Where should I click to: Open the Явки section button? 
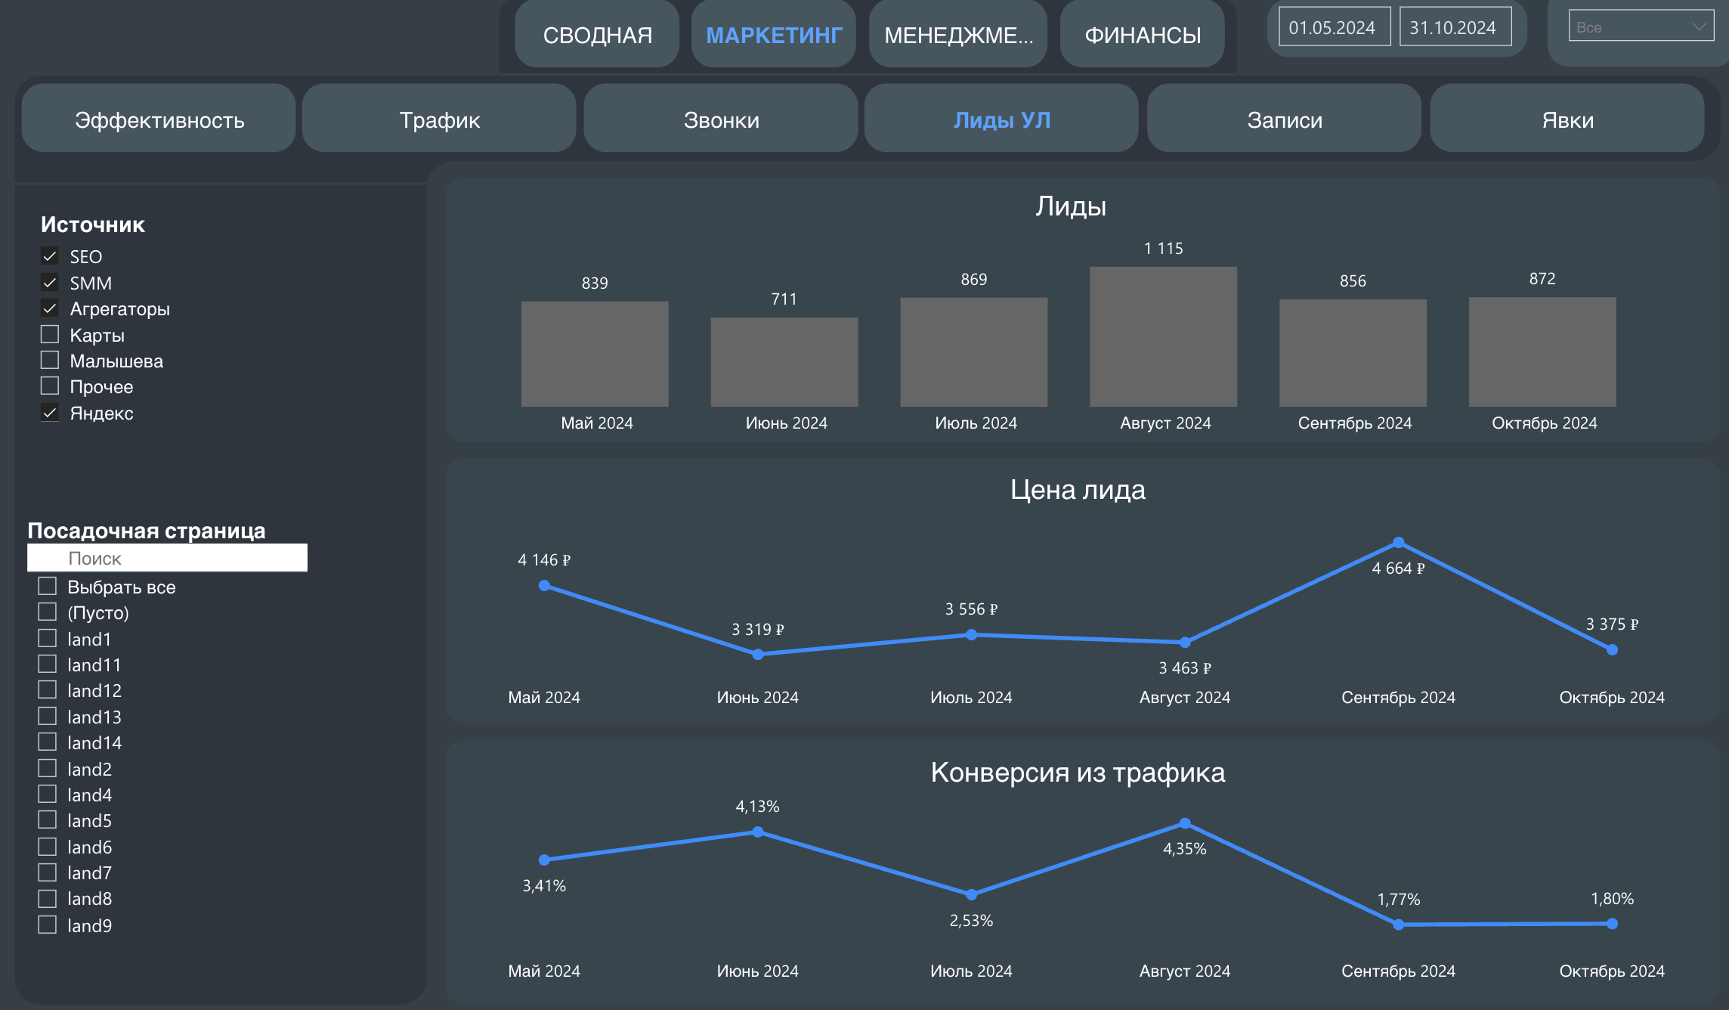coord(1567,119)
